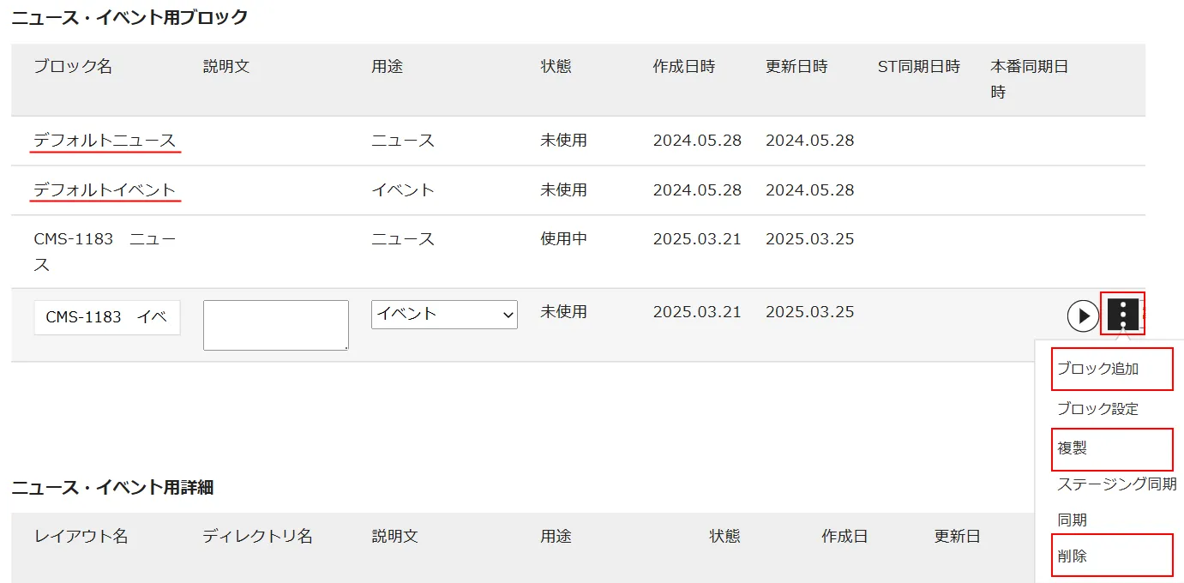Click the イベント usage in デフォルトイベント row
Screen dimensions: 1184x583
(403, 190)
